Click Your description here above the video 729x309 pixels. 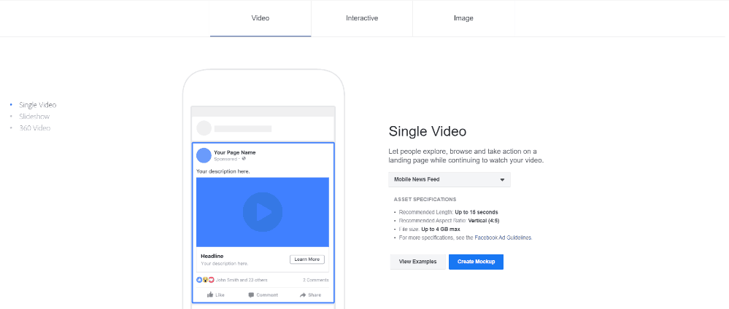[x=223, y=171]
